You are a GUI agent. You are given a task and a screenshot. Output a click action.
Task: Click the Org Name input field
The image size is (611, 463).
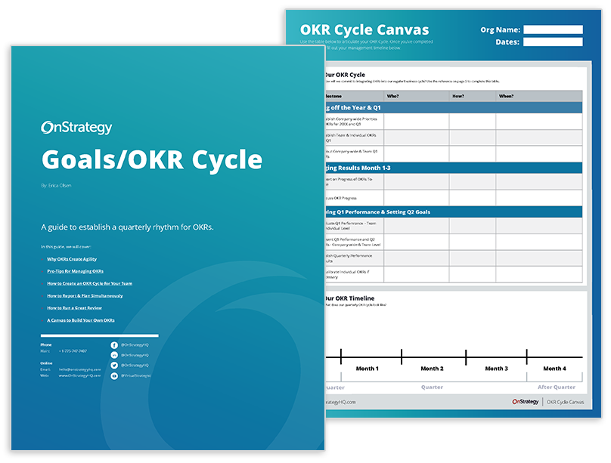553,29
